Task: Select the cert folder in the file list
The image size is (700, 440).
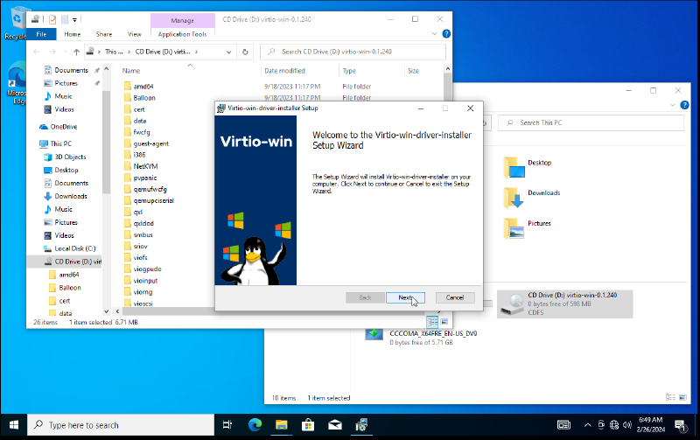Action: click(x=139, y=109)
